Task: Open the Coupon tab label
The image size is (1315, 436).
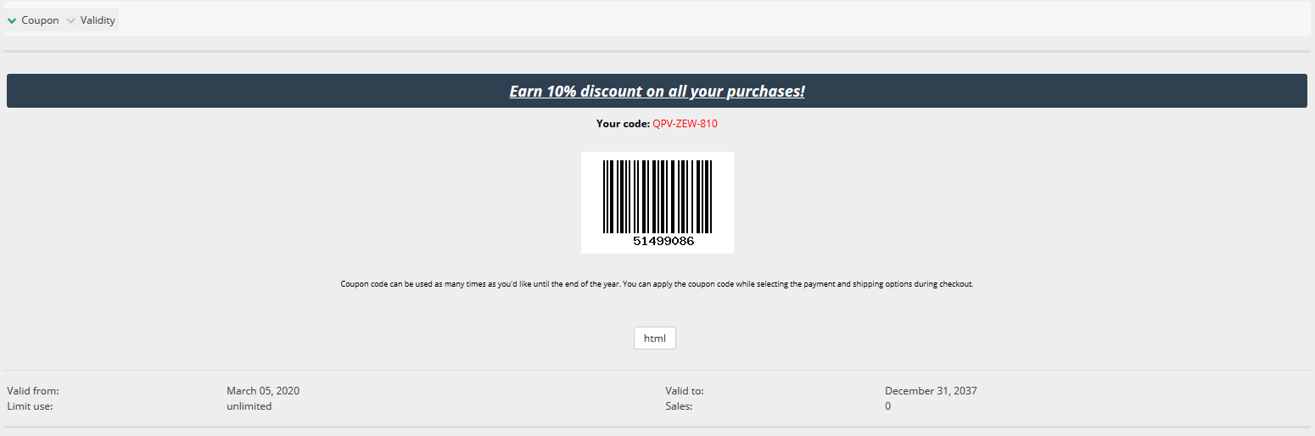Action: pos(40,20)
